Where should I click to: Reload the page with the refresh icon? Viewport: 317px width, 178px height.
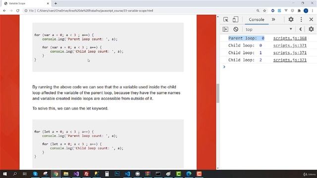click(18, 11)
